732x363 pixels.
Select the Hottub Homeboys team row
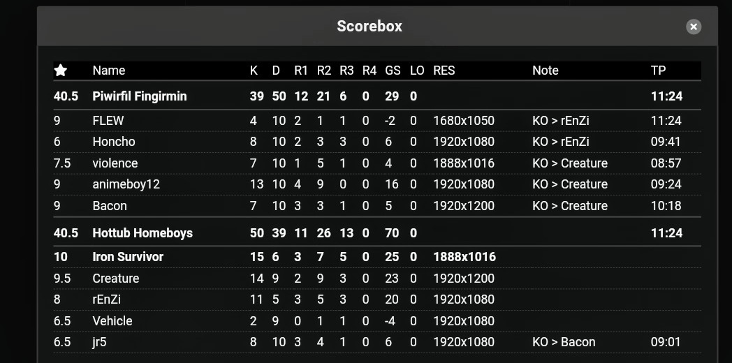point(377,233)
